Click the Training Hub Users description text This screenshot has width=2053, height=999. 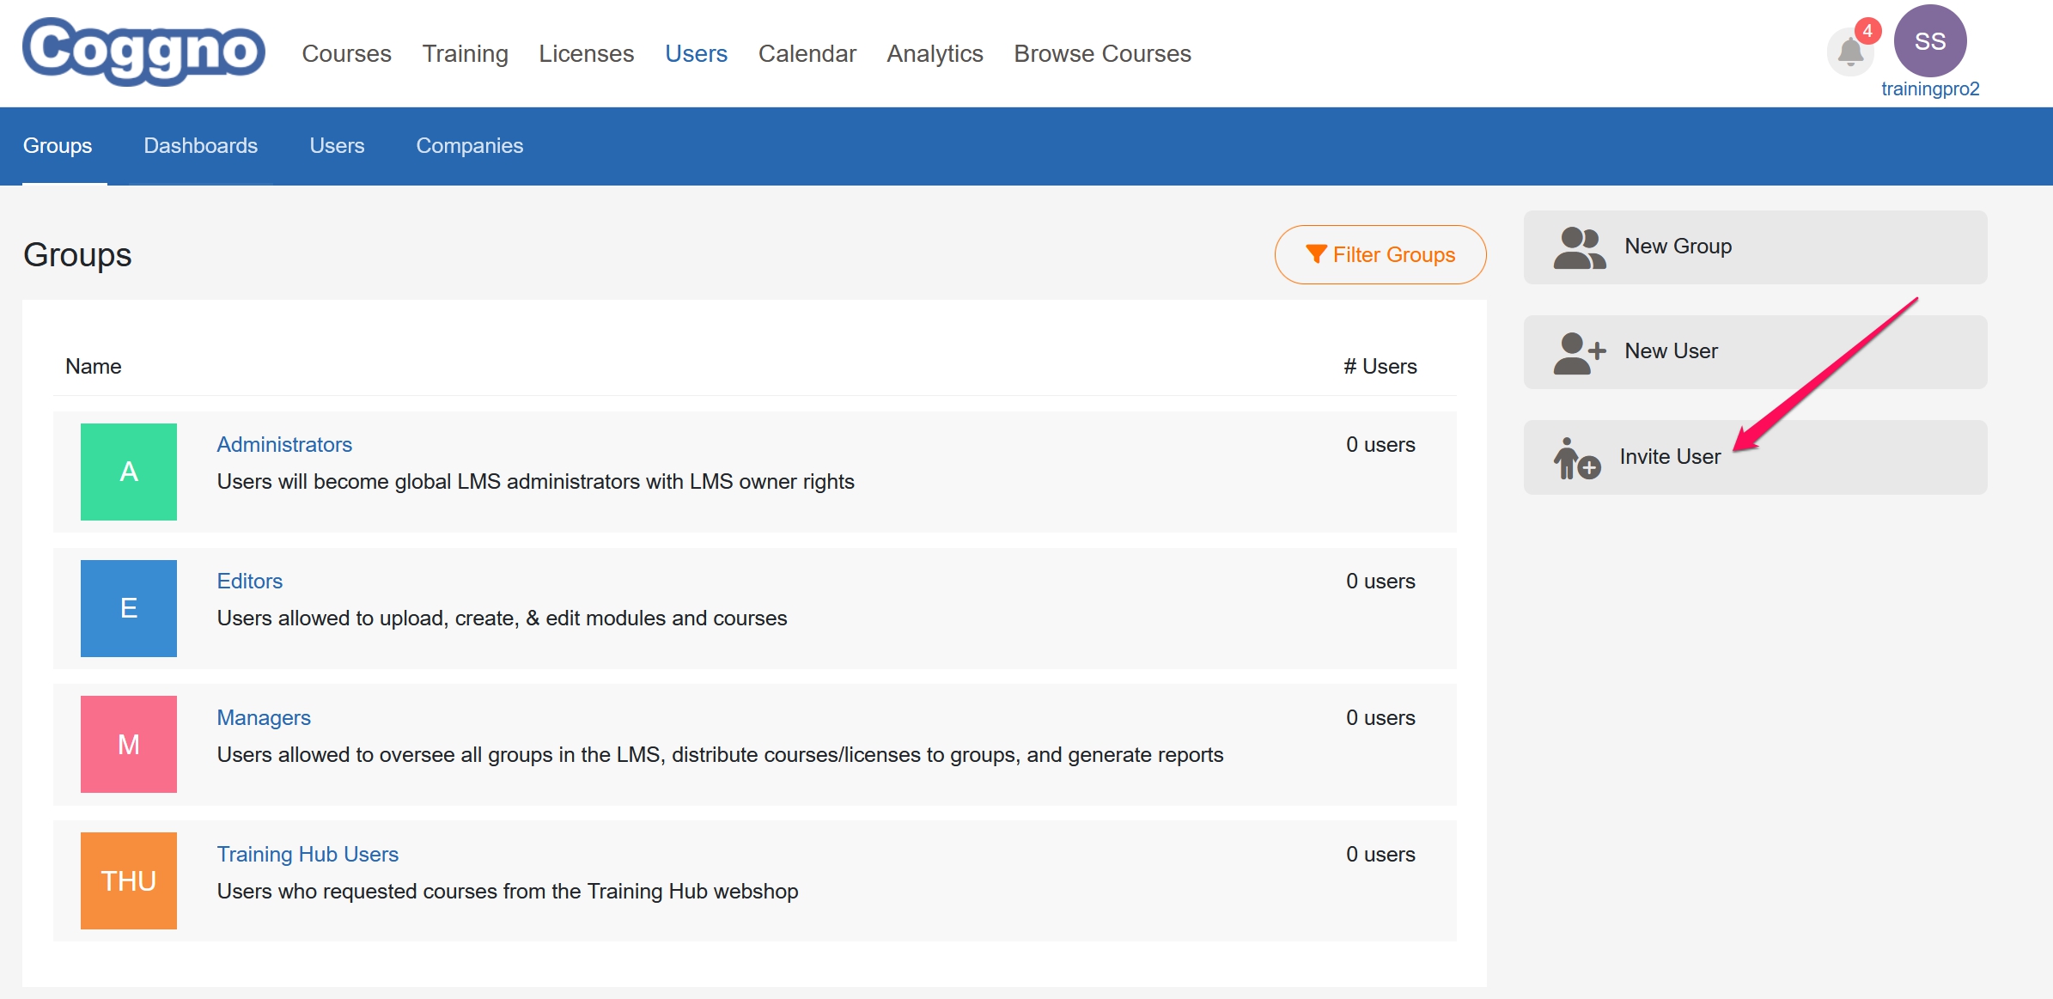point(508,892)
